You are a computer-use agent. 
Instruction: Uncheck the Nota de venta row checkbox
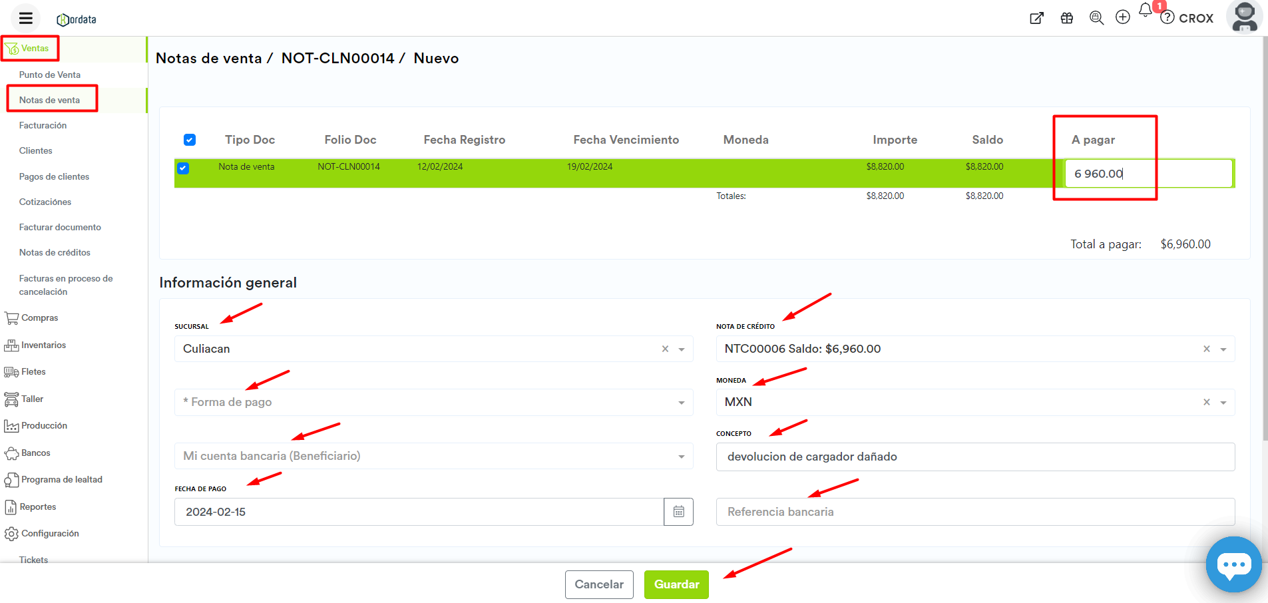pyautogui.click(x=183, y=168)
